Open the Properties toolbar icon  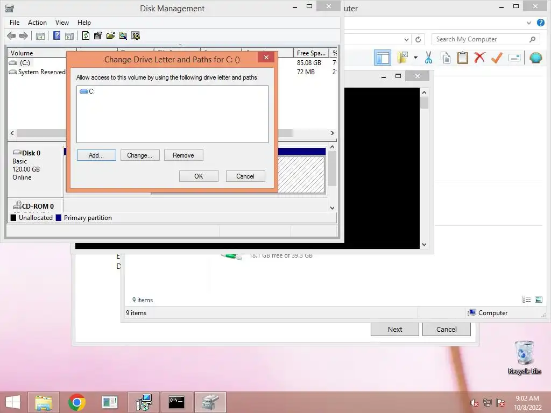98,35
